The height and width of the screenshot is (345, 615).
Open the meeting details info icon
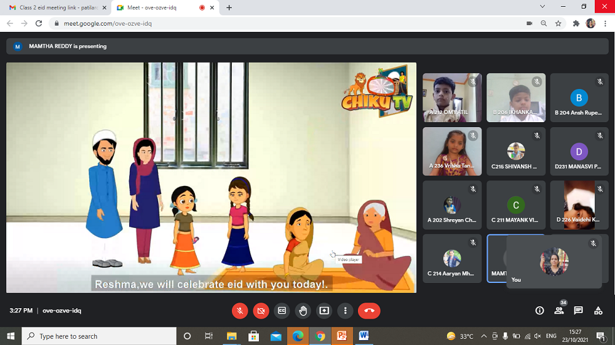coord(539,311)
